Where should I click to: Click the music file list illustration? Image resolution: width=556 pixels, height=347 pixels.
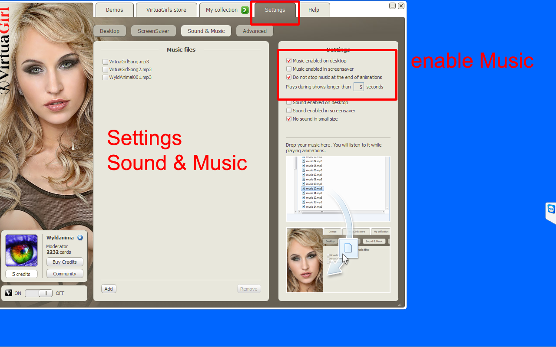338,189
